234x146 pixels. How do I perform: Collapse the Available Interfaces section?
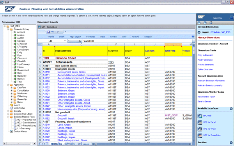click(x=231, y=109)
